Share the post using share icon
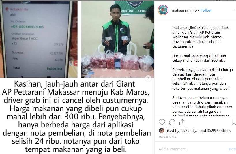Image resolution: width=236 pixels, height=154 pixels. coord(182,122)
